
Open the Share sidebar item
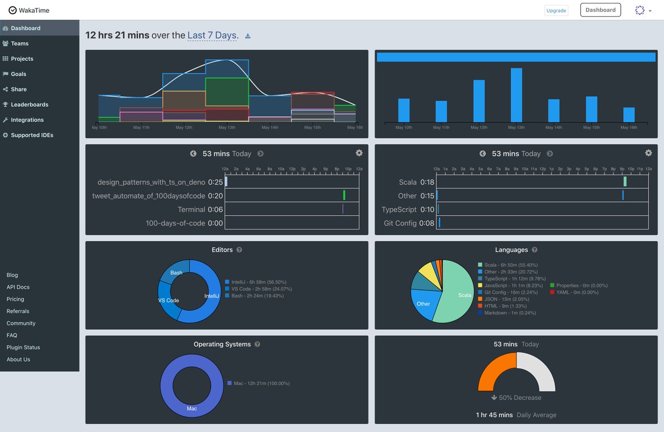point(40,89)
